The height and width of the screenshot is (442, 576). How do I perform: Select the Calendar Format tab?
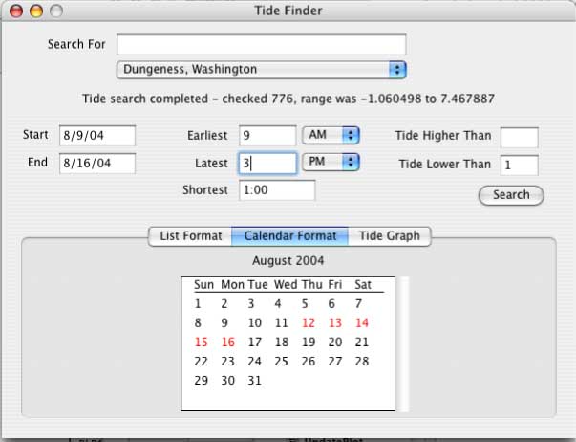click(289, 235)
